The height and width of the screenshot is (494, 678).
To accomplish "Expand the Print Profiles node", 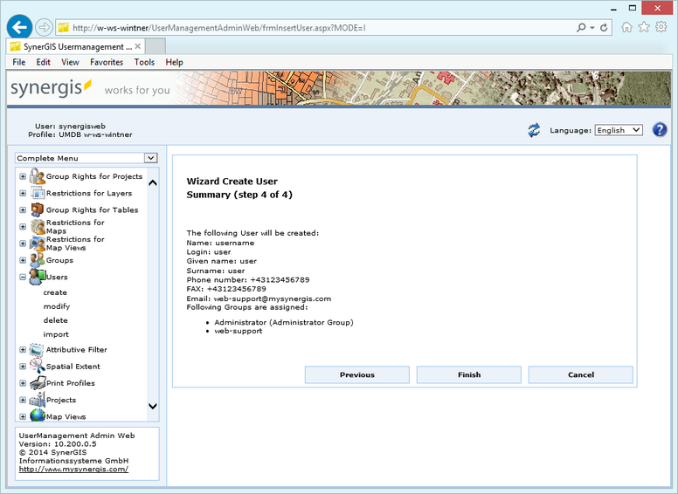I will [23, 383].
